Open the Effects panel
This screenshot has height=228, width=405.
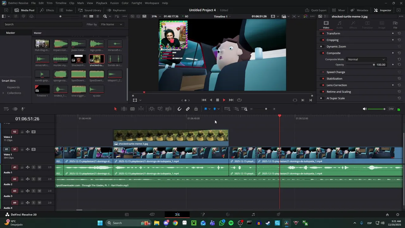pos(47,10)
